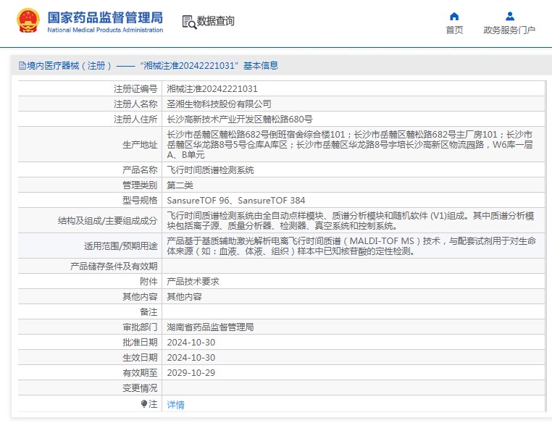
Task: Click the 生产地址 label
Action: (140, 145)
